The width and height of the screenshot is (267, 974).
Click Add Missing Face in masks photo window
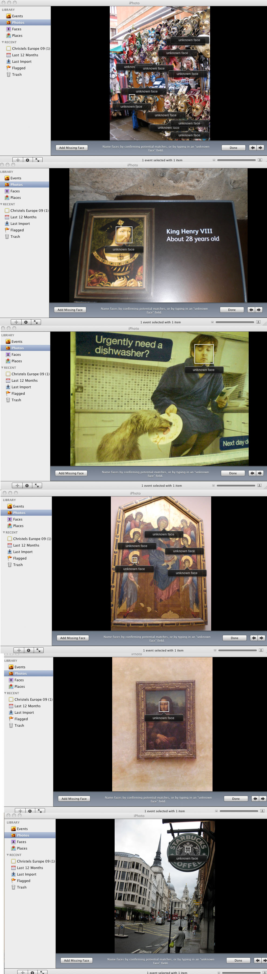72,148
